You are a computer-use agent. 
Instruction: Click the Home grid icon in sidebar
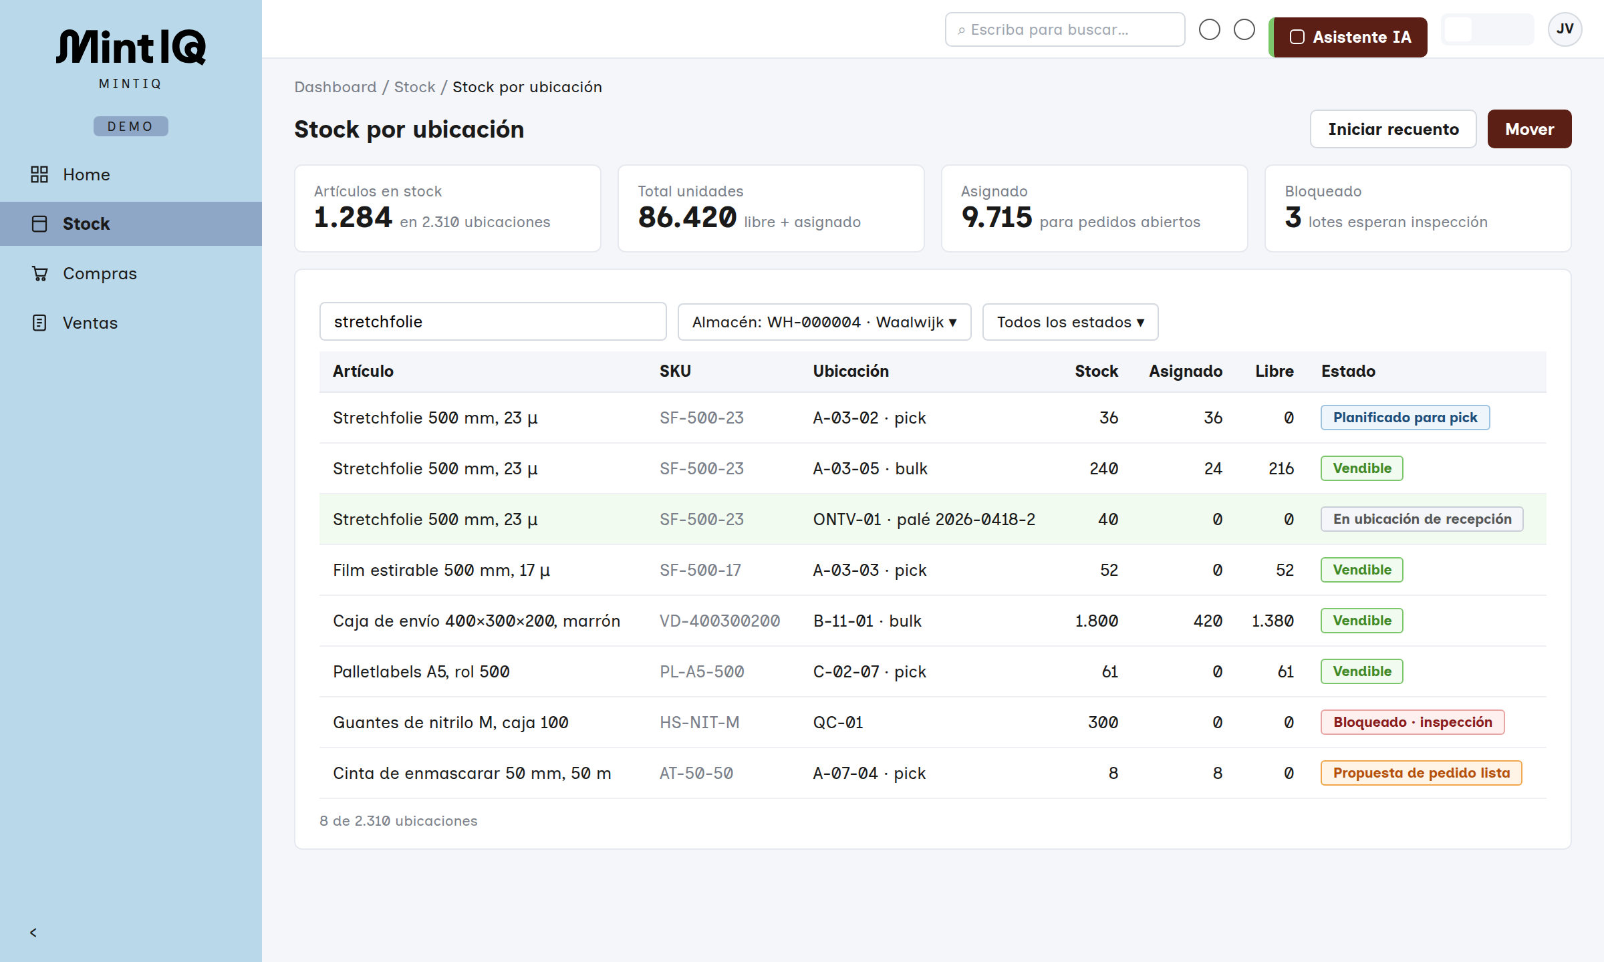click(39, 174)
